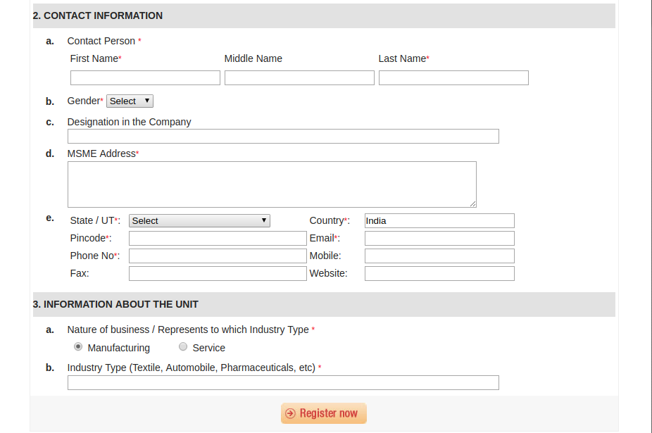Focus the Fax input field
This screenshot has width=652, height=433.
pos(218,274)
